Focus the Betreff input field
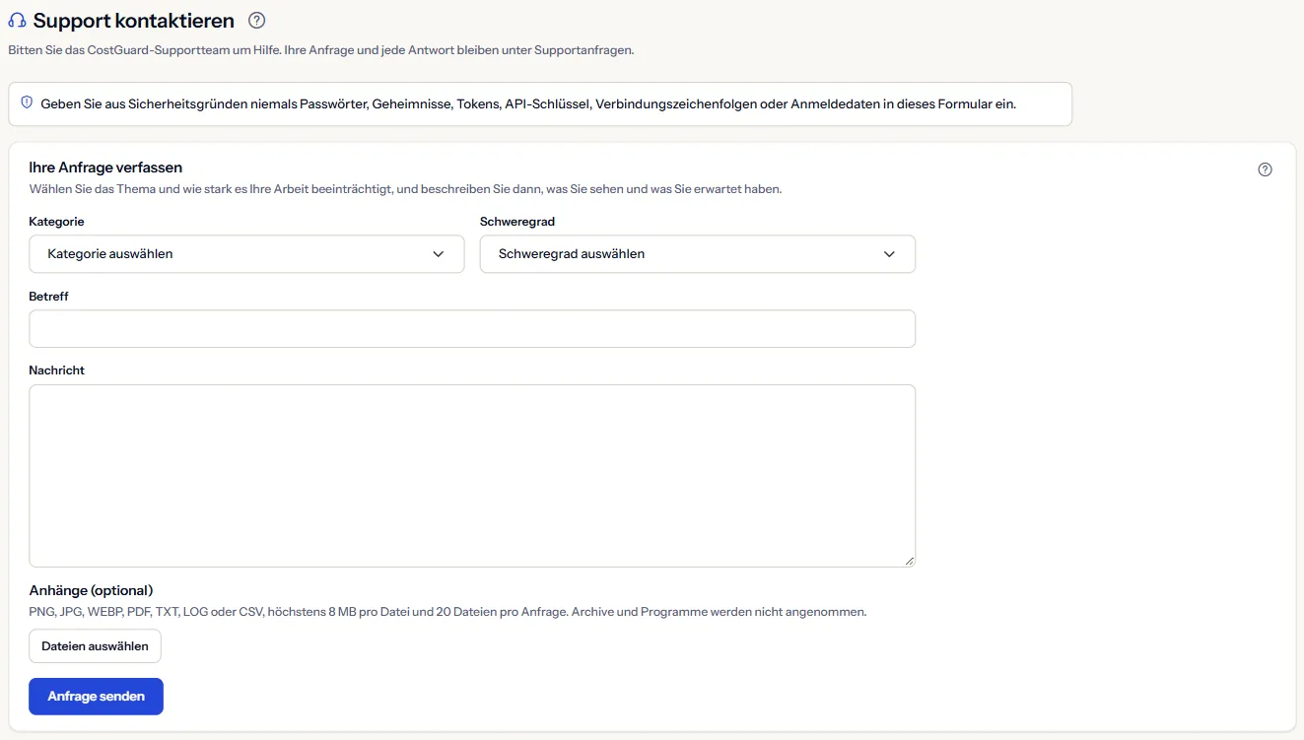The image size is (1304, 740). 472,329
